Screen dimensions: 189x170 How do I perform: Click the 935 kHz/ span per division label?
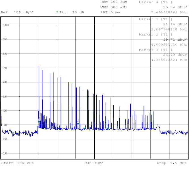[x=94, y=163]
